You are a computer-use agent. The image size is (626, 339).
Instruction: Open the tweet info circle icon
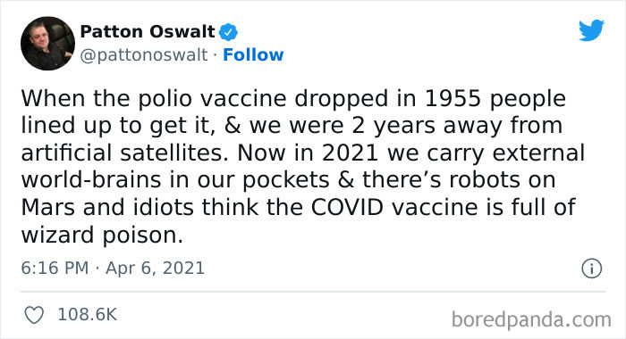click(591, 269)
